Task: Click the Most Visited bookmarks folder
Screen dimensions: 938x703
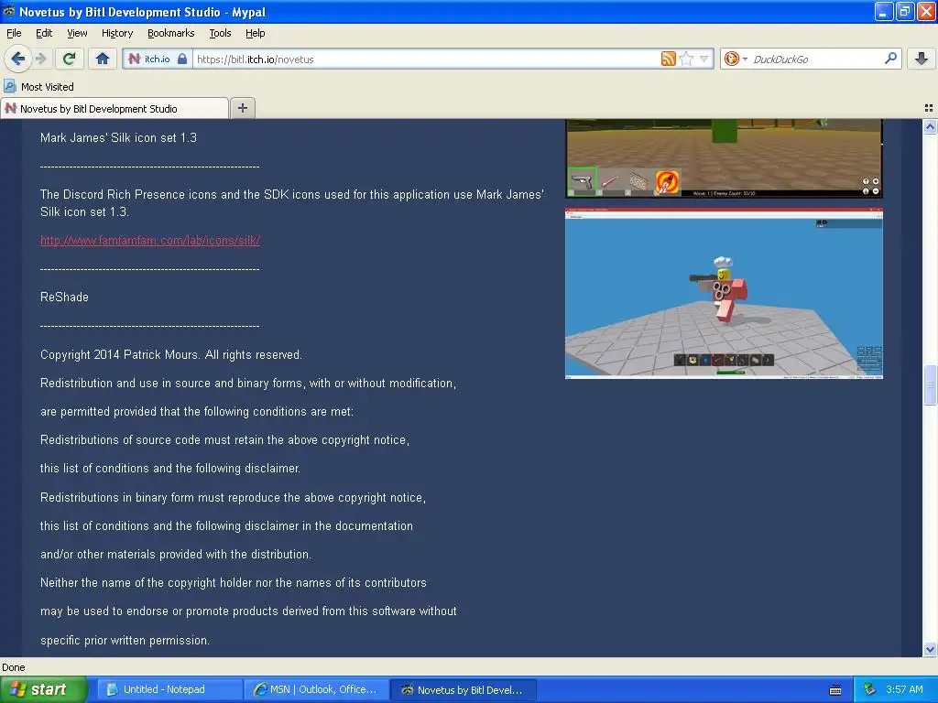Action: click(x=38, y=87)
